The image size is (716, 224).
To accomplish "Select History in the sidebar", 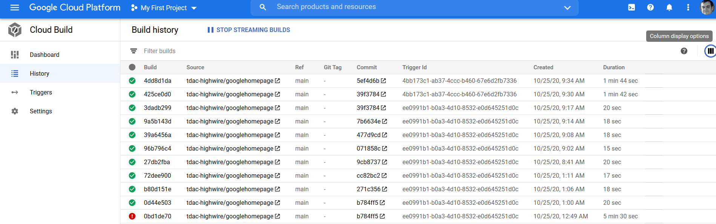I will (x=60, y=73).
